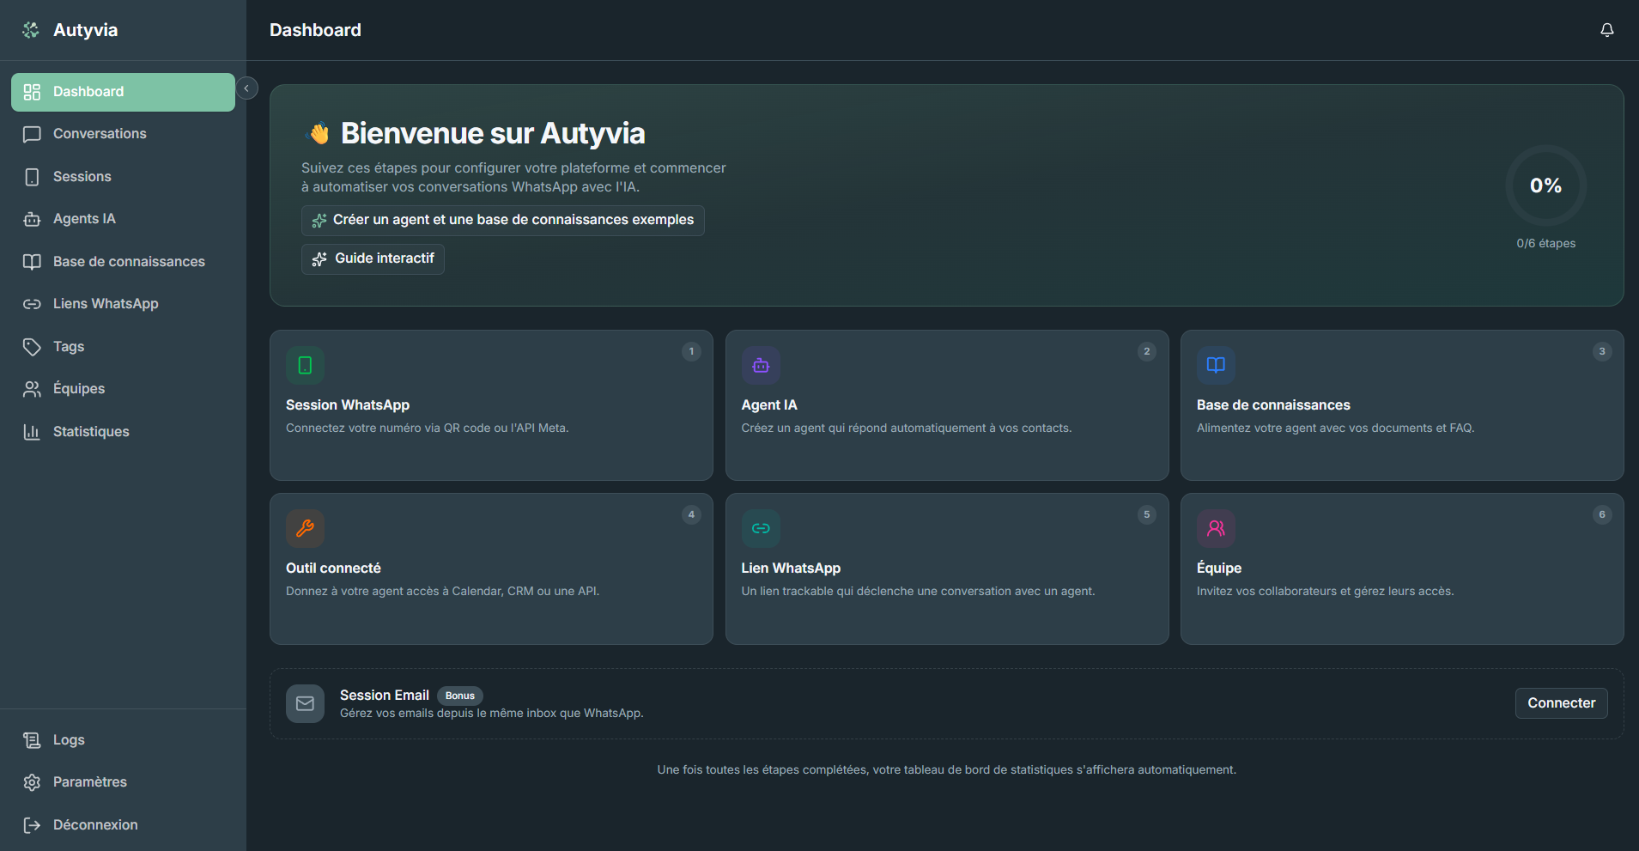Click the purple robot icon on Agent IA card
1639x851 pixels.
click(x=761, y=366)
